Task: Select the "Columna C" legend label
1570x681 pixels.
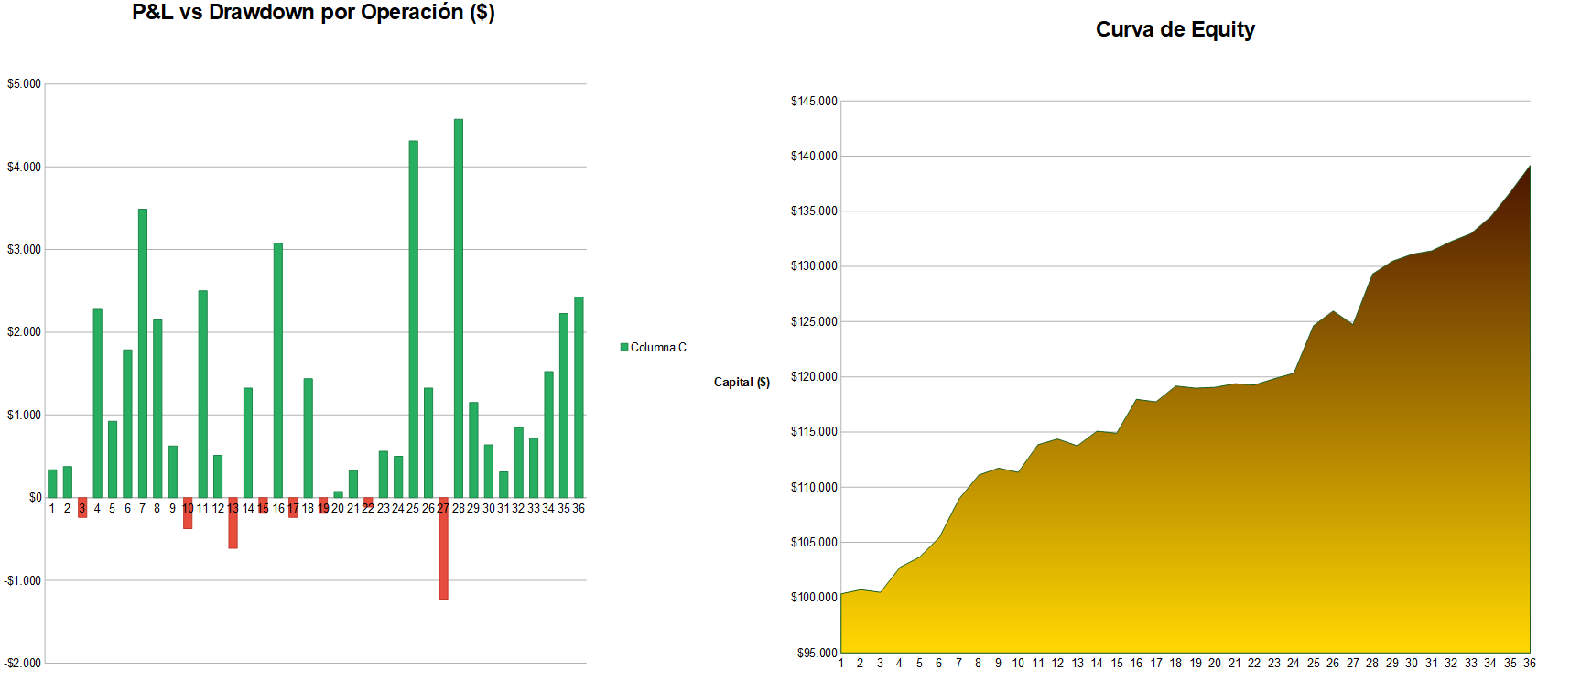Action: click(x=658, y=347)
